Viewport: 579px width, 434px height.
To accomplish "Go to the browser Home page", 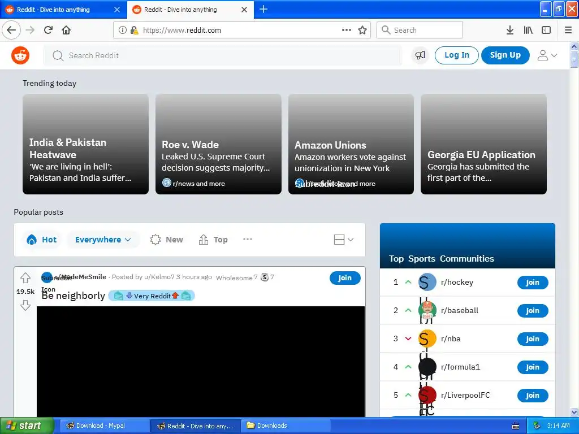I will coord(66,30).
